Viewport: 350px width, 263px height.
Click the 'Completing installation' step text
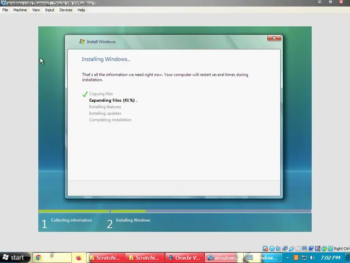click(x=110, y=120)
